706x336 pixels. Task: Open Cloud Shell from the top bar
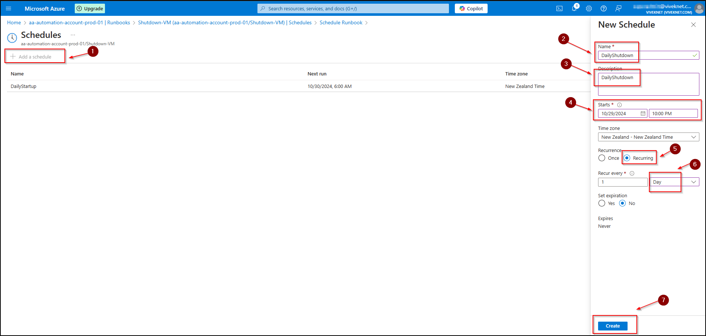coord(559,8)
